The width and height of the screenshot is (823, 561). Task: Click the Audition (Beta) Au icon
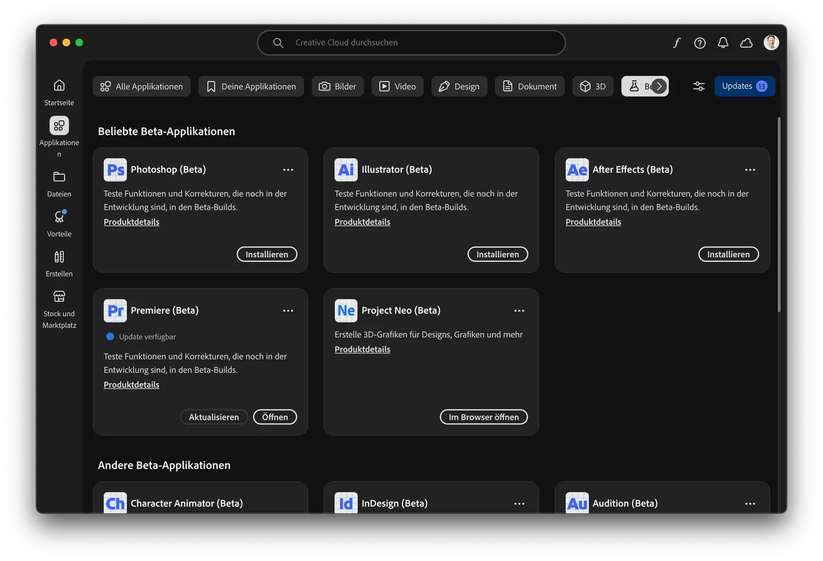click(x=577, y=503)
